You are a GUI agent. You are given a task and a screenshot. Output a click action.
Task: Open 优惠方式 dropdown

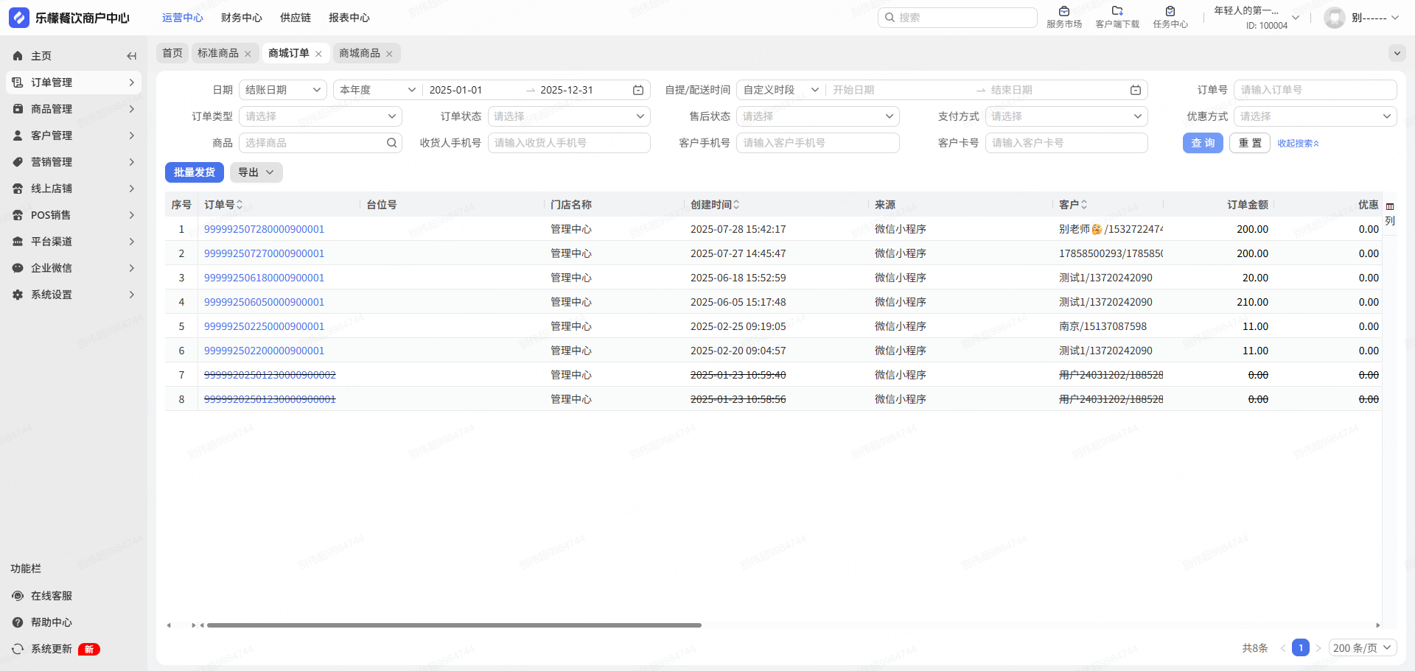click(1316, 116)
